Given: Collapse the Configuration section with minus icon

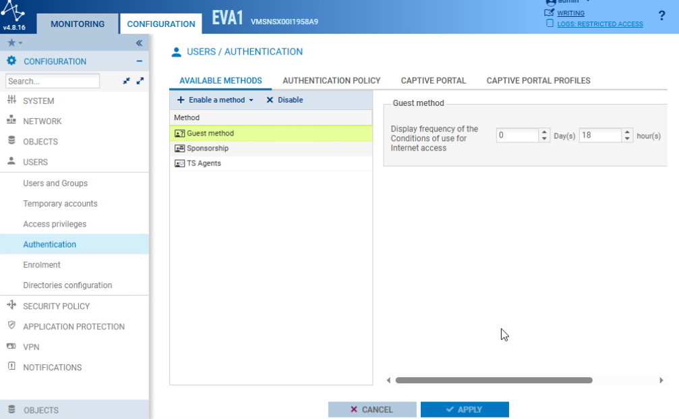Looking at the screenshot, I should [139, 61].
